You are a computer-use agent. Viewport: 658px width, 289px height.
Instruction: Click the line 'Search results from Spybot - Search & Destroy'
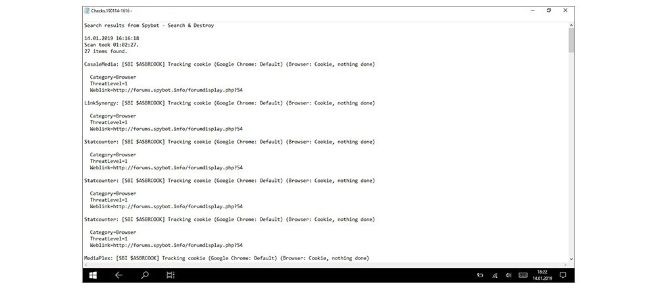[149, 26]
